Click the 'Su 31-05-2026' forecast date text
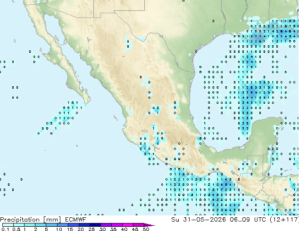Image resolution: width=299 pixels, height=231 pixels. (199, 220)
